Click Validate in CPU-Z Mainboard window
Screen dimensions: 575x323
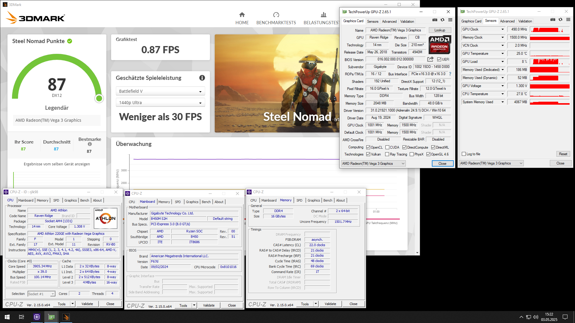coord(209,305)
